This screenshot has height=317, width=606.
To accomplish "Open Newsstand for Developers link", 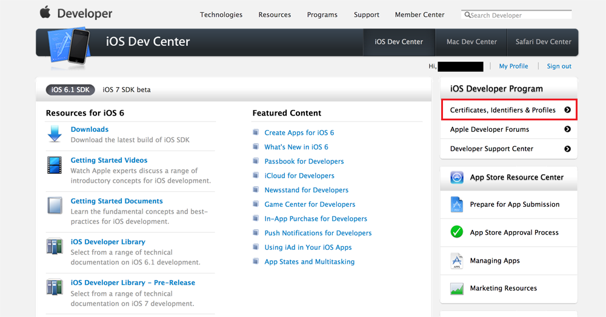I will [x=307, y=190].
